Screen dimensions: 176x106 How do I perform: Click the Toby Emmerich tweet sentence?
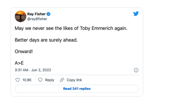point(71,28)
